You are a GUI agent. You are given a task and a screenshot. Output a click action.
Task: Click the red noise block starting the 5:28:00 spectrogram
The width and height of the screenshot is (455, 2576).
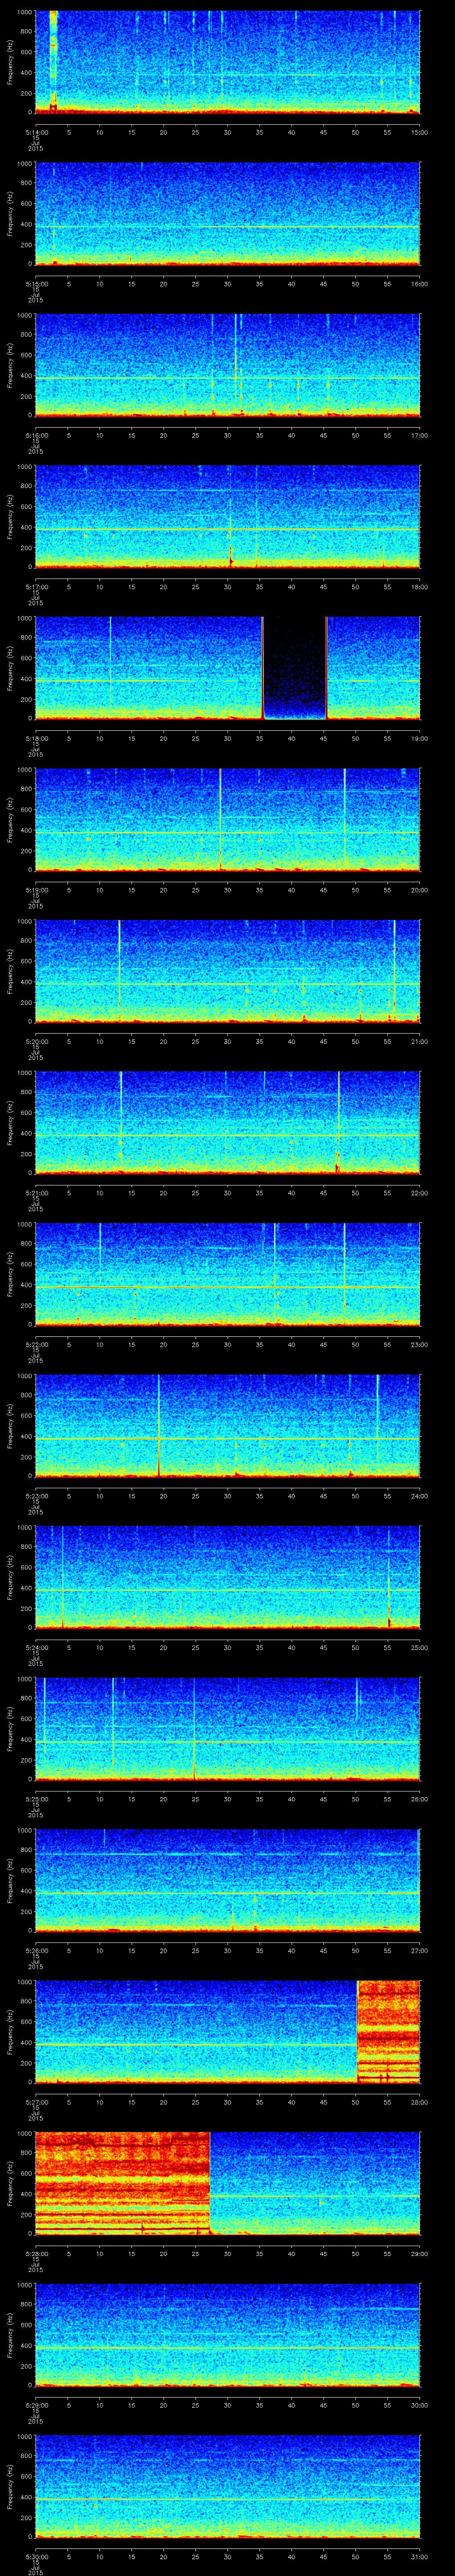(122, 2182)
